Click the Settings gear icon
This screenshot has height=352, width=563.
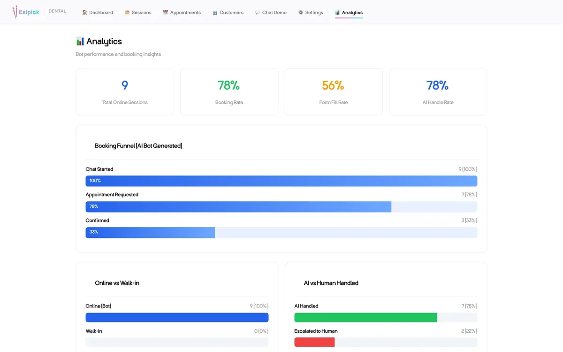pyautogui.click(x=301, y=13)
